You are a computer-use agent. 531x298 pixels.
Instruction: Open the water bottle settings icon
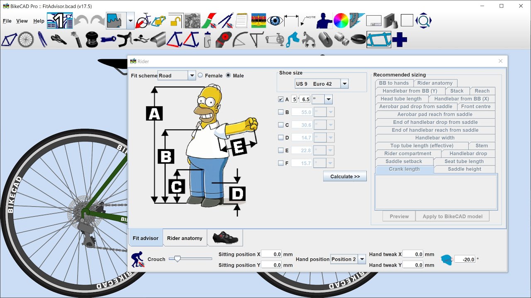pos(207,40)
